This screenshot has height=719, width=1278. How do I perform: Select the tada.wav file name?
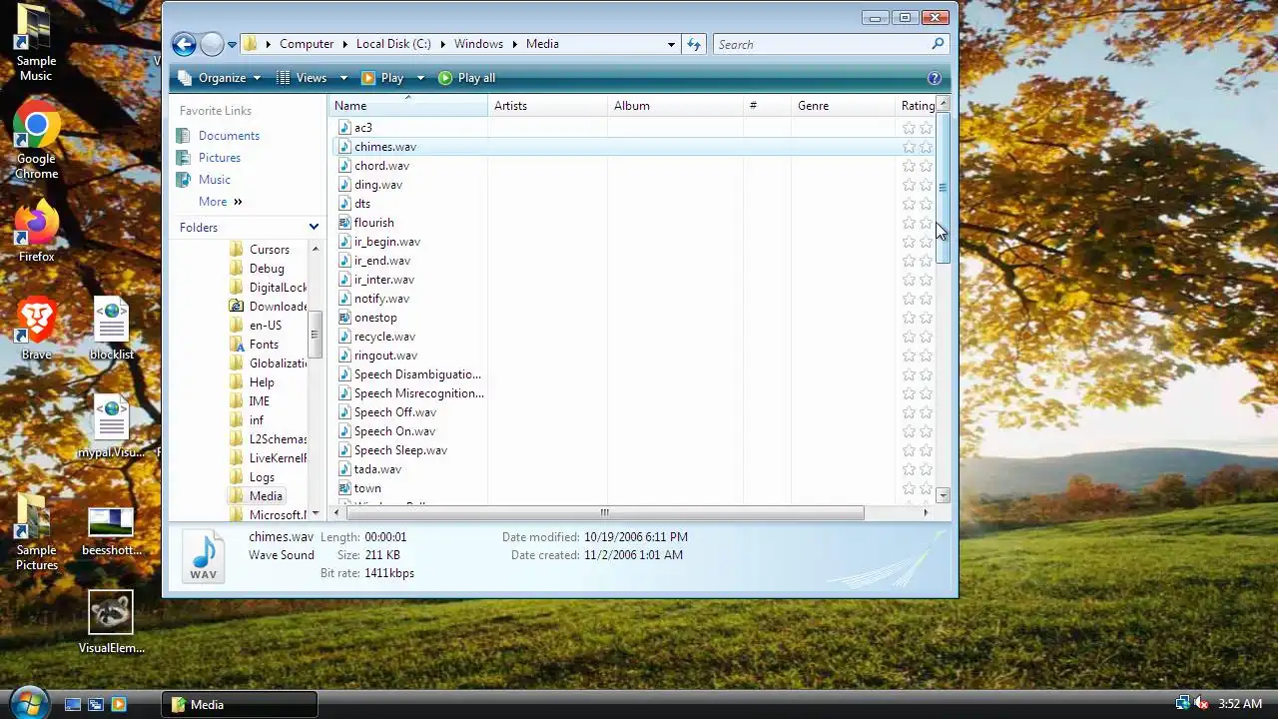[377, 469]
